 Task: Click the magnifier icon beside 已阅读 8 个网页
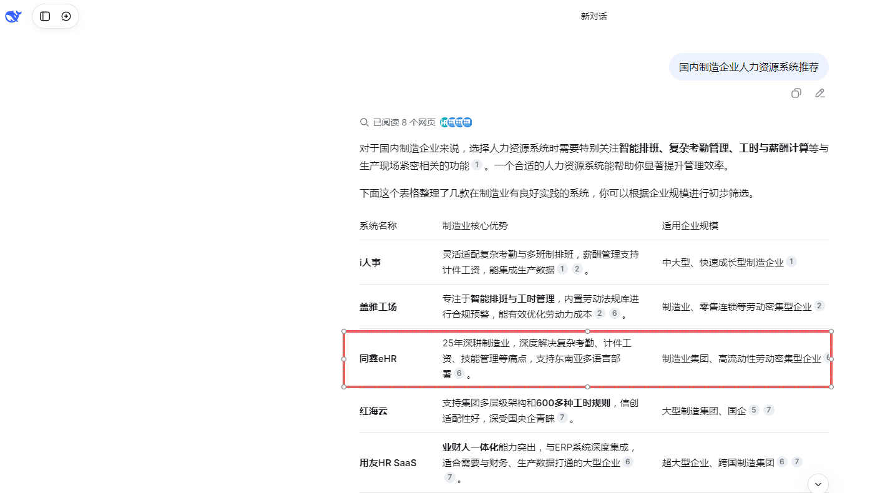(x=364, y=122)
